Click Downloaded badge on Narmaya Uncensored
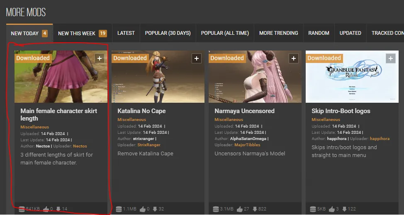This screenshot has width=404, height=215. (x=227, y=58)
